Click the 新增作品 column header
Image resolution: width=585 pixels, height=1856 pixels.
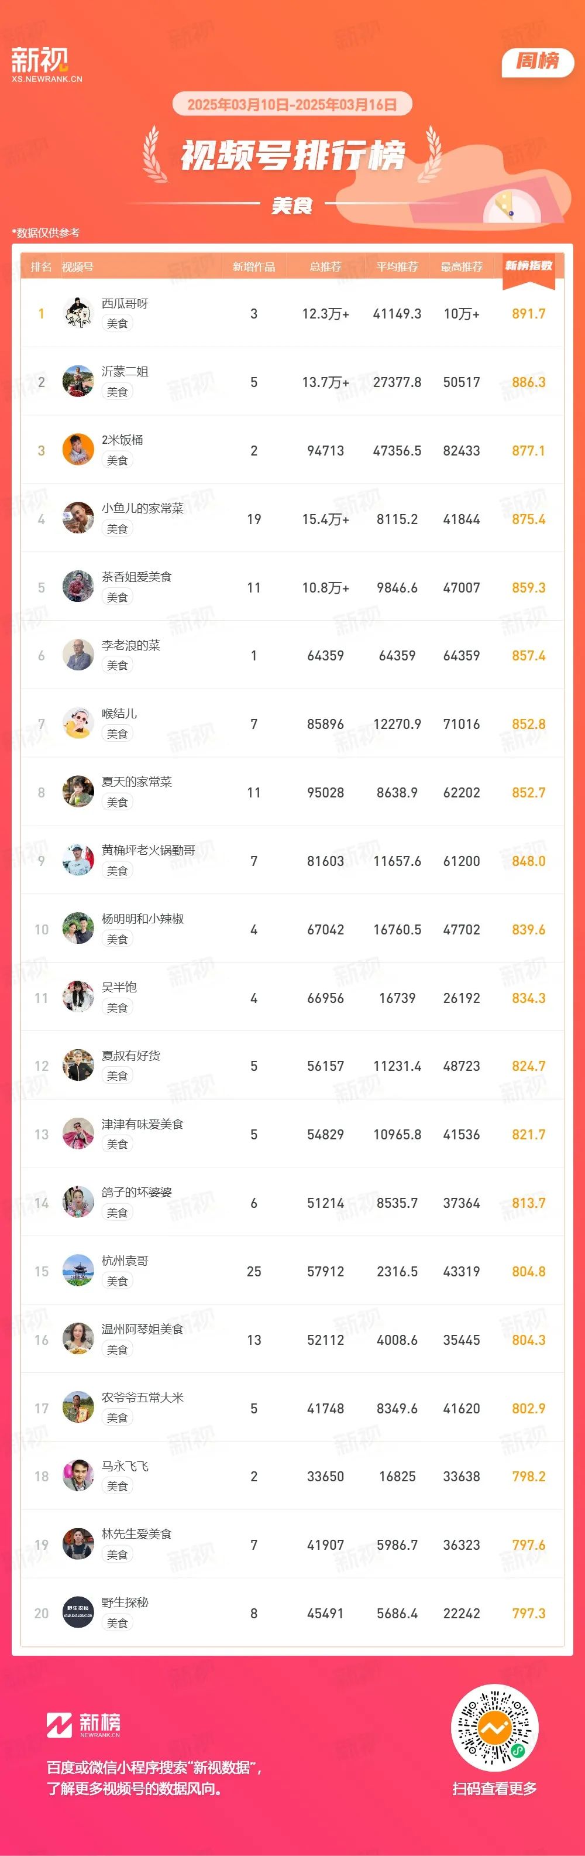coord(254,266)
